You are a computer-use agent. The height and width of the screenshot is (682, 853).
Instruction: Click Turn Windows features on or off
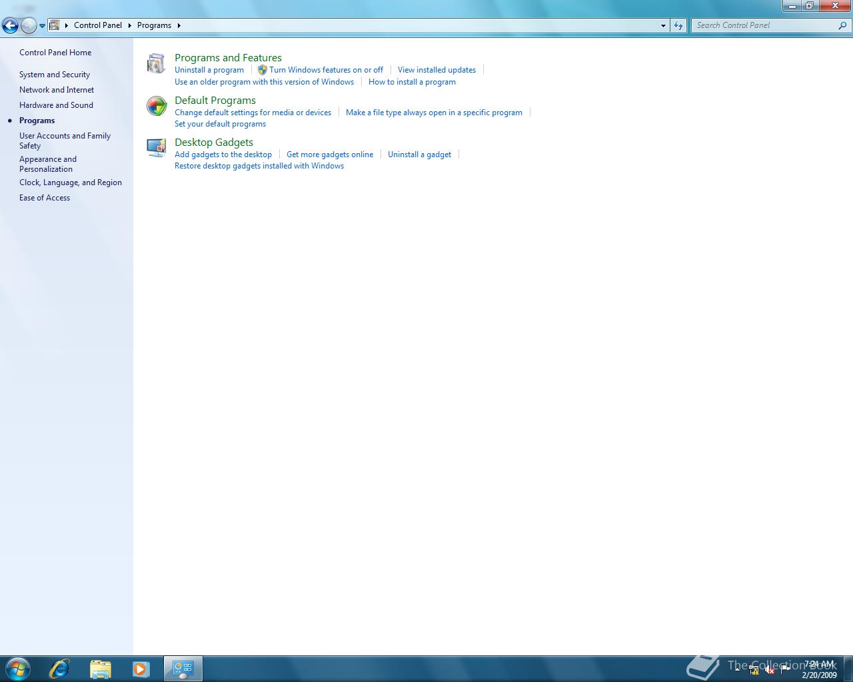tap(326, 70)
